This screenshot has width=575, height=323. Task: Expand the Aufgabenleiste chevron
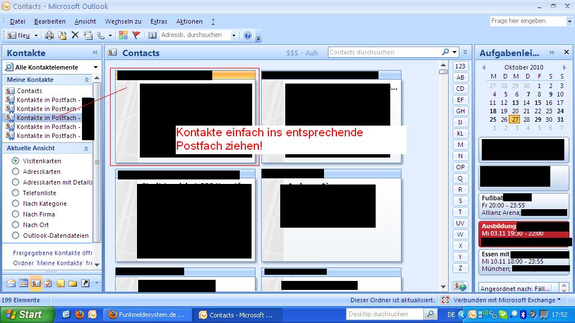(x=551, y=53)
